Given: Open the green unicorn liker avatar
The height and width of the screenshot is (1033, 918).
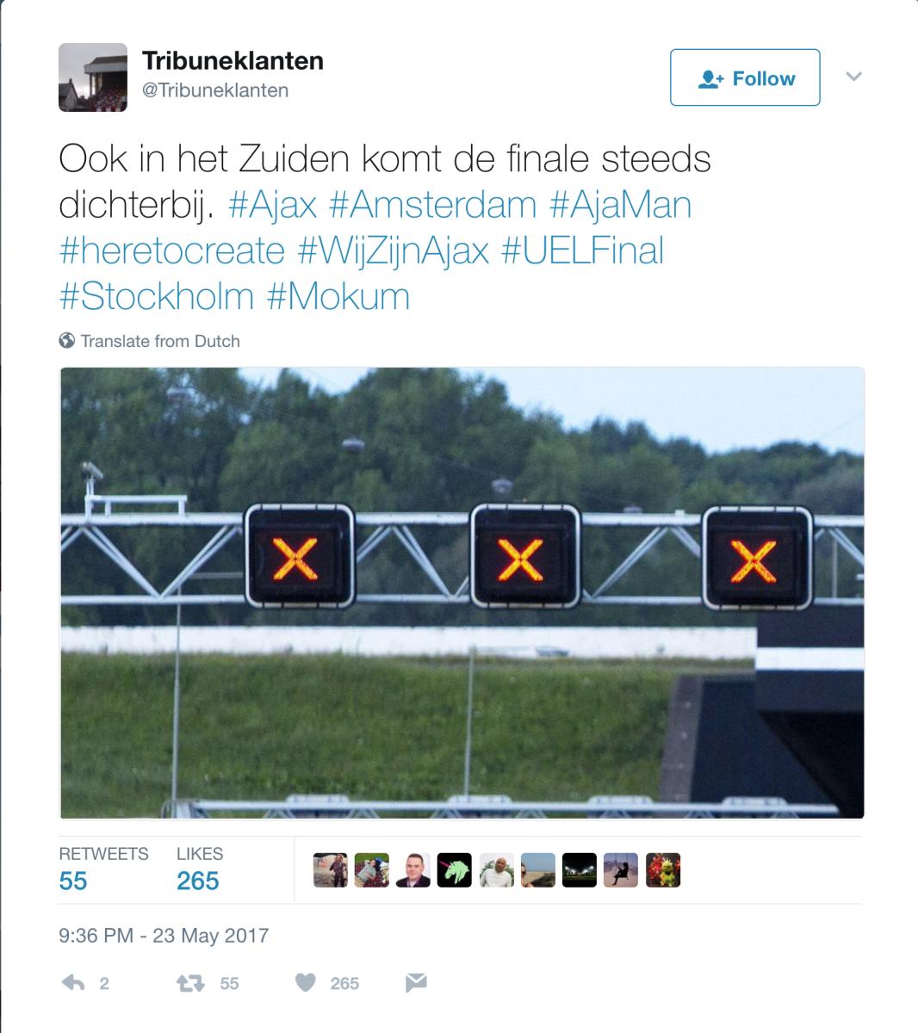Looking at the screenshot, I should click(x=455, y=870).
